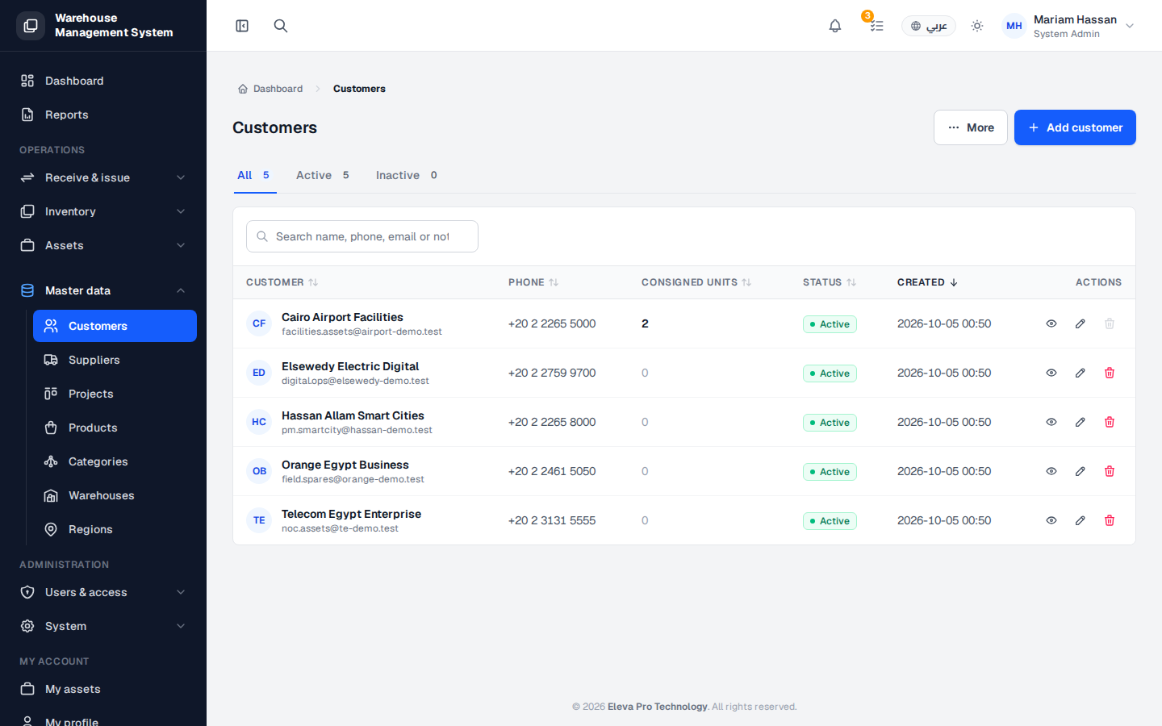
Task: Focus the customer search field
Action: [362, 236]
